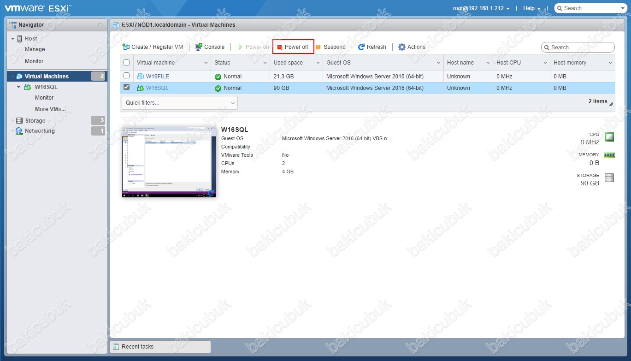631x361 pixels.
Task: Suspend the selected virtual machine
Action: point(330,47)
